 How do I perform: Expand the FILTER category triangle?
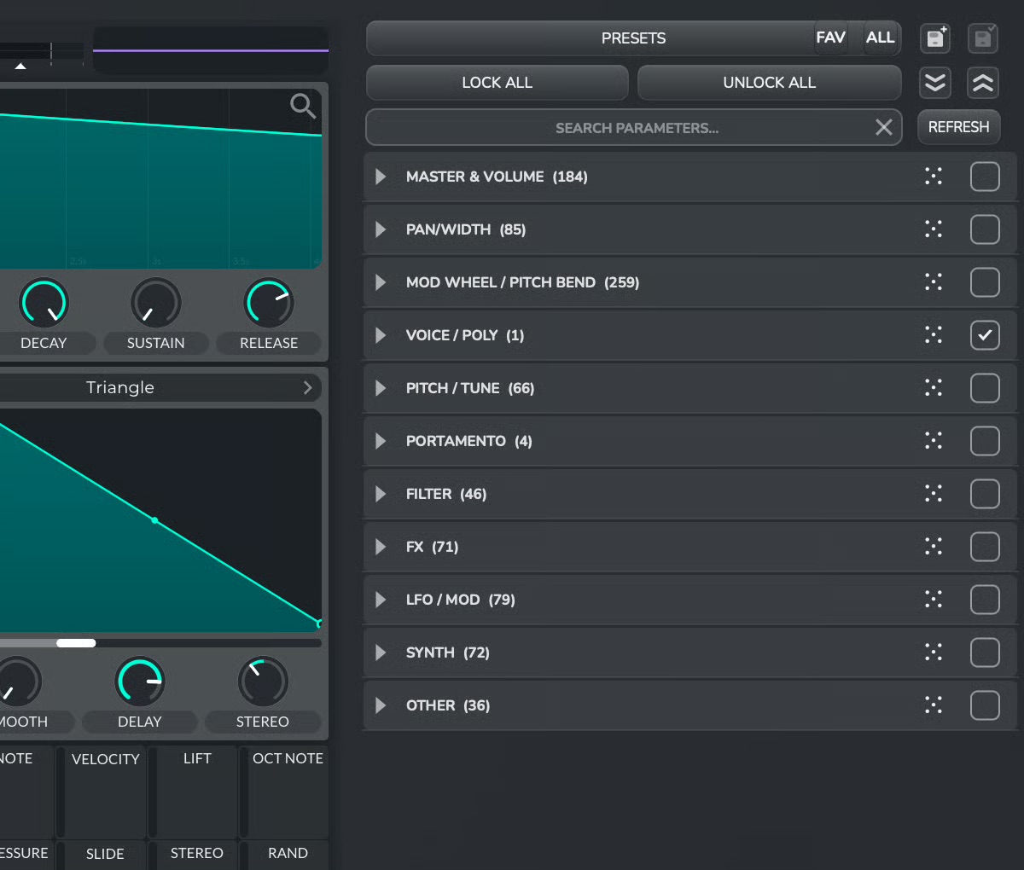(x=381, y=494)
